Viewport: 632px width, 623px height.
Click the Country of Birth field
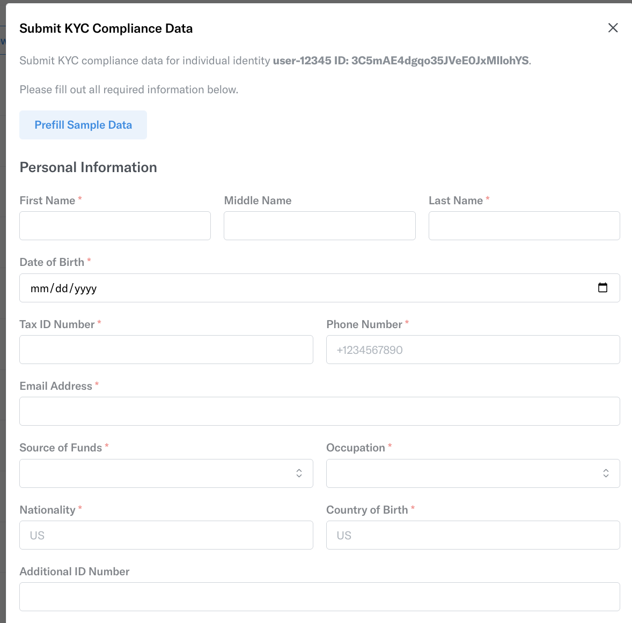click(x=473, y=535)
